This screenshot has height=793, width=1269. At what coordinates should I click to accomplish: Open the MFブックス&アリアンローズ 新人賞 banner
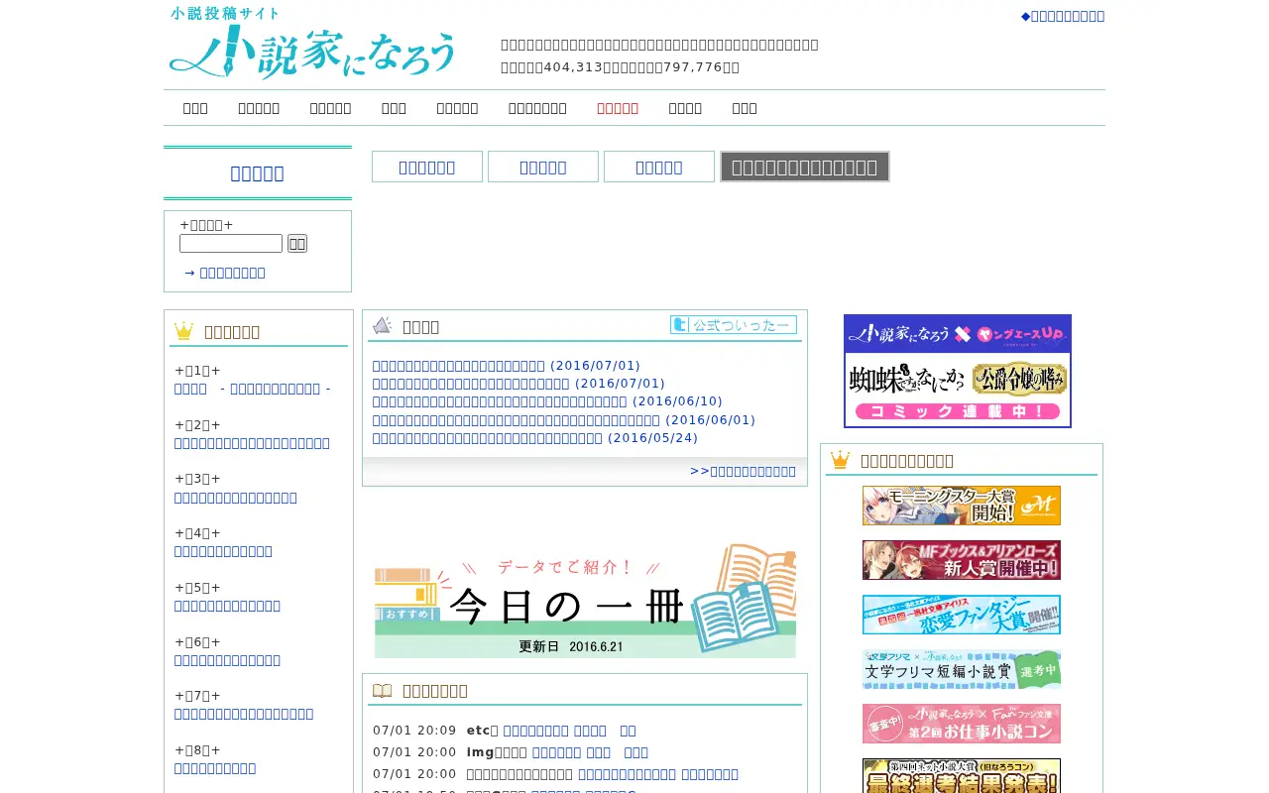pos(962,560)
